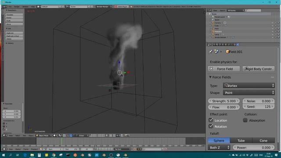
Task: Click the Rigid Body Constraint button
Action: [x=259, y=69]
